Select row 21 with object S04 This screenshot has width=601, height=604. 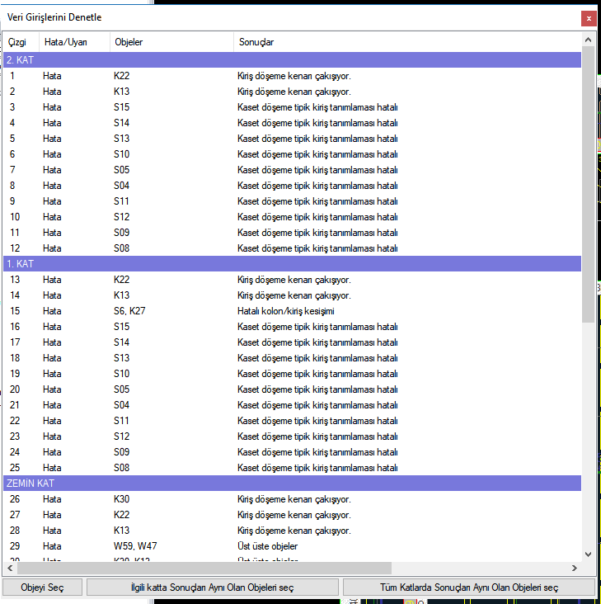tap(292, 405)
